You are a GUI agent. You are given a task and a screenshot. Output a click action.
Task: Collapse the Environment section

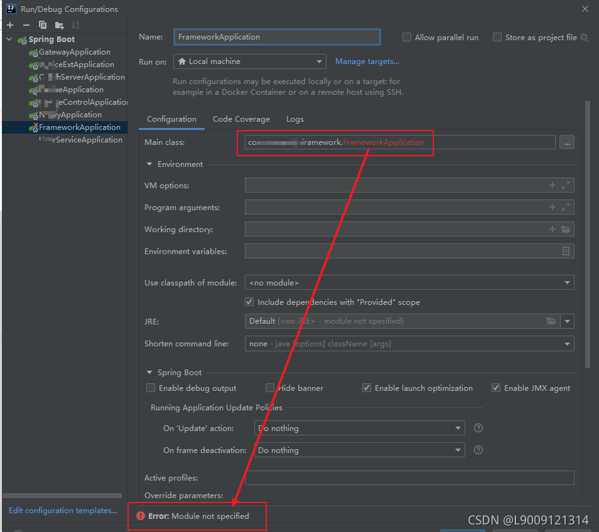click(149, 164)
